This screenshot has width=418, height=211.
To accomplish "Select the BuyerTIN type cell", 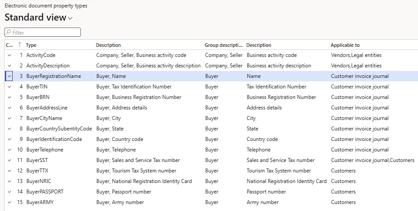I will tap(37, 87).
